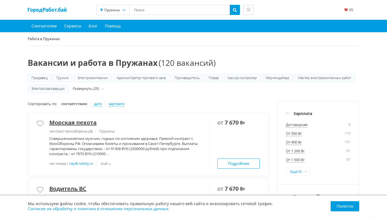
Task: Click the ГородРабот.бай logo
Action: click(x=47, y=10)
